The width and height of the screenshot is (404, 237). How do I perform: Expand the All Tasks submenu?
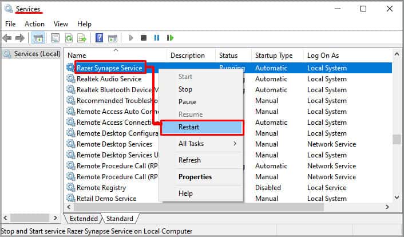point(201,144)
